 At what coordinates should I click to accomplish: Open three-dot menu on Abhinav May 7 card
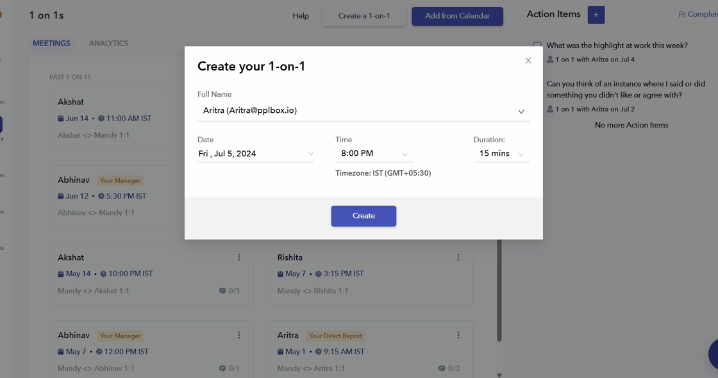coord(239,335)
